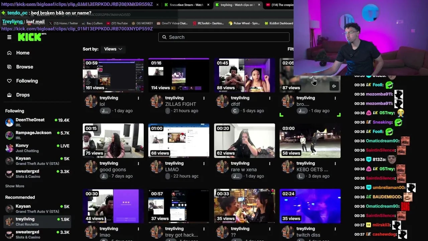428x241 pixels.
Task: Open options menu for 'twitch diss' clip
Action: 335,229
